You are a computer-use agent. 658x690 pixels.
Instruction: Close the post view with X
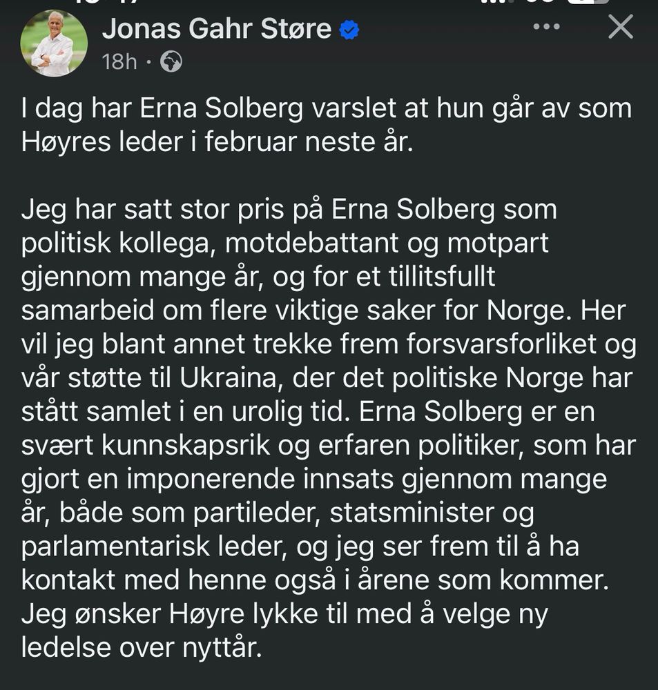[x=621, y=27]
